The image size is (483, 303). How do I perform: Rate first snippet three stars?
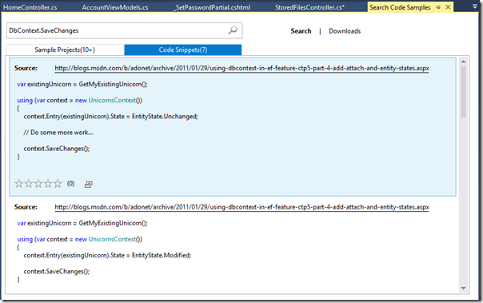[38, 184]
